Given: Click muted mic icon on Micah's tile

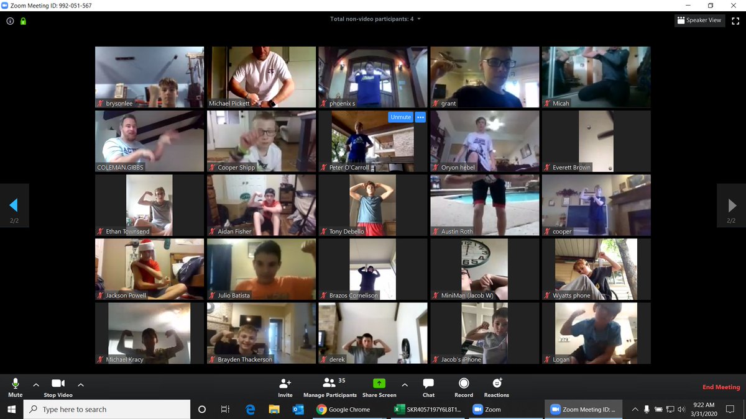Looking at the screenshot, I should coord(548,104).
